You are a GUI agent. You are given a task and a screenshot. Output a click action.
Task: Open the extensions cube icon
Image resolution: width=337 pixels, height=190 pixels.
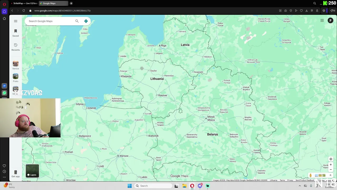tap(324, 11)
